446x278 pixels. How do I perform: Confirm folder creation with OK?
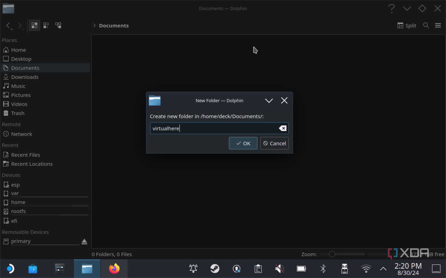point(242,143)
